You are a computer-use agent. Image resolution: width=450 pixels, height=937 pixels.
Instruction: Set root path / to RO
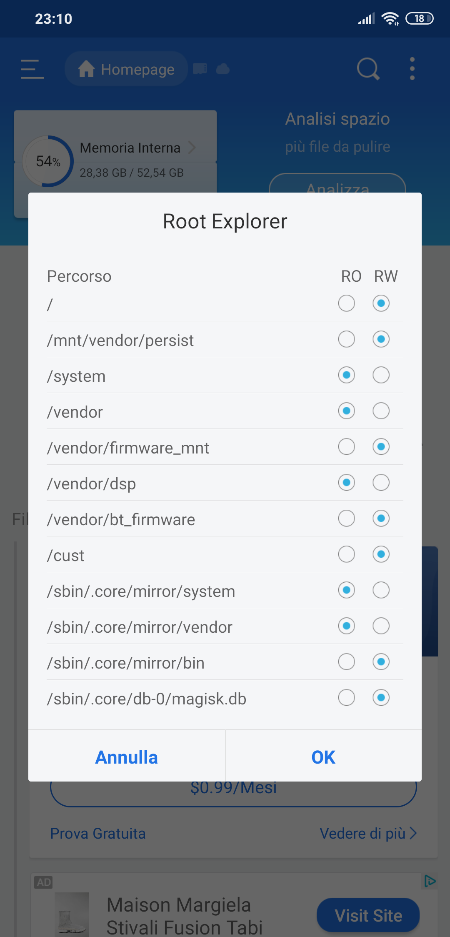[346, 303]
